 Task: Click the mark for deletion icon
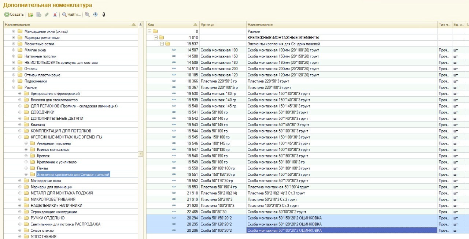click(55, 15)
